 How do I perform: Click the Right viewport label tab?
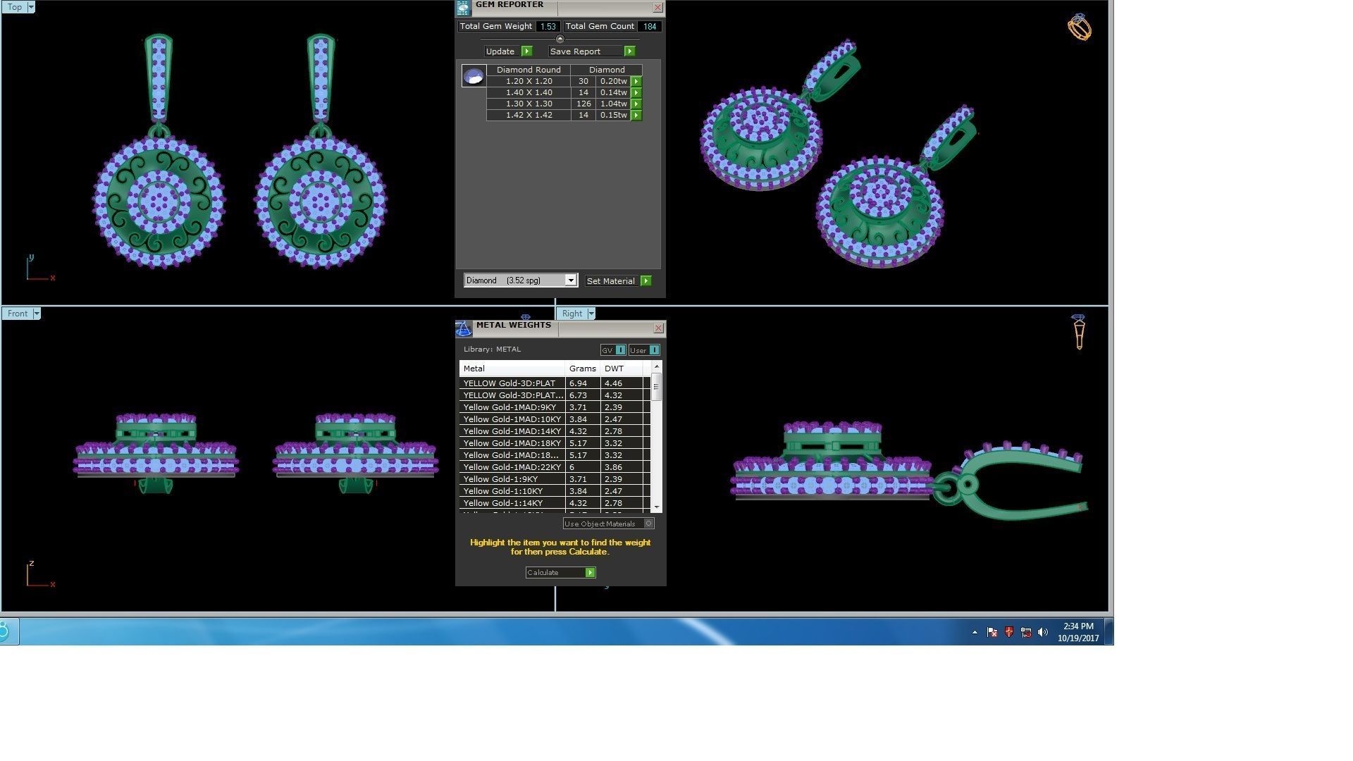[x=572, y=314]
